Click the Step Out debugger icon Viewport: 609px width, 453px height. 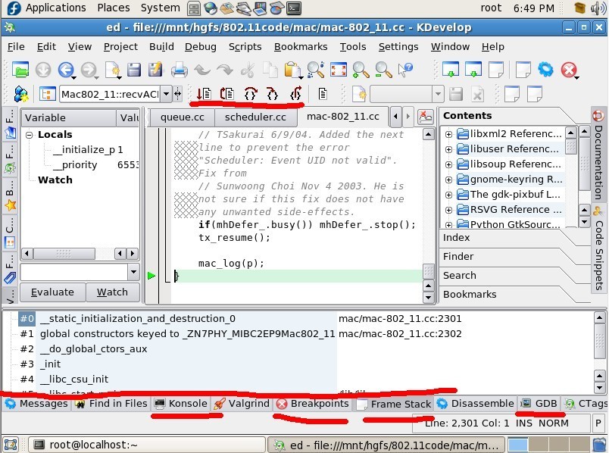click(295, 93)
